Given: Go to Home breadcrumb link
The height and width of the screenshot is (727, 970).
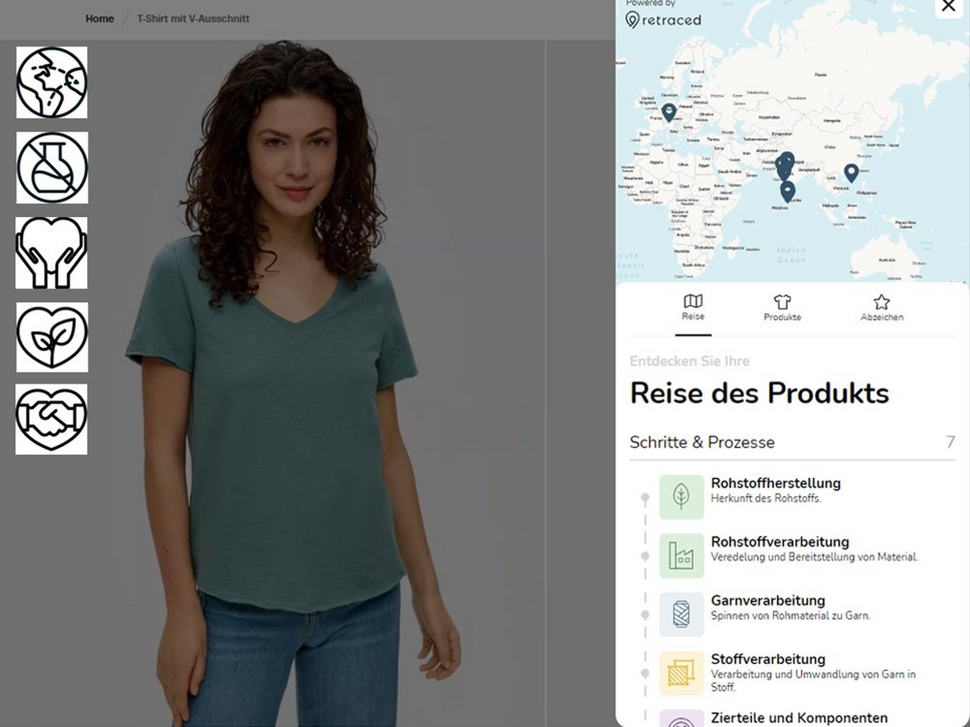Looking at the screenshot, I should (100, 19).
